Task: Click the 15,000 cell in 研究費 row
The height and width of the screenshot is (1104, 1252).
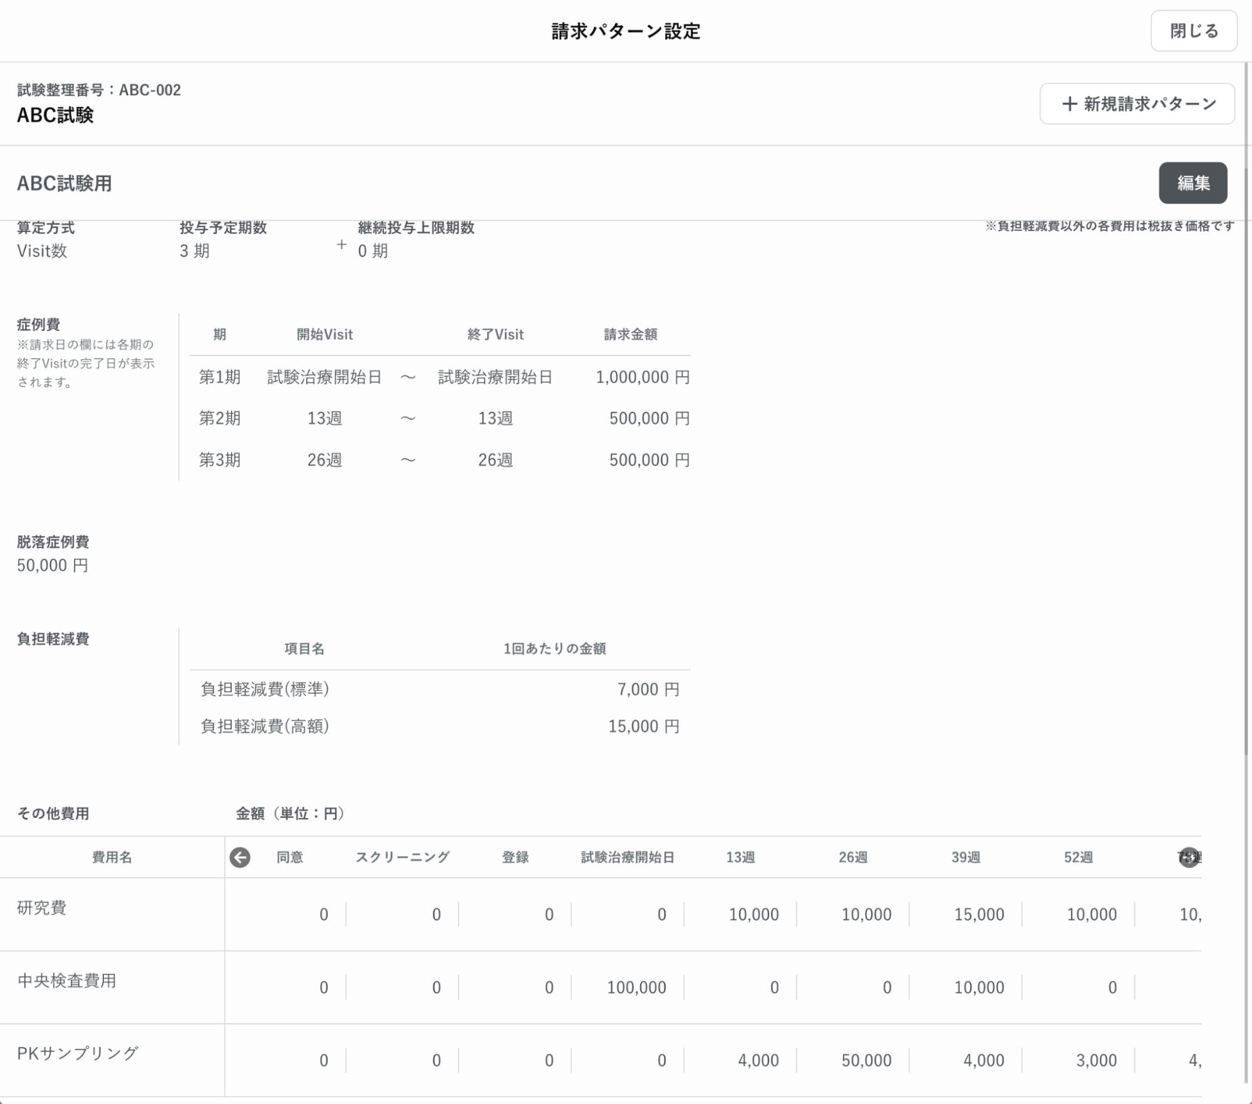Action: [979, 914]
